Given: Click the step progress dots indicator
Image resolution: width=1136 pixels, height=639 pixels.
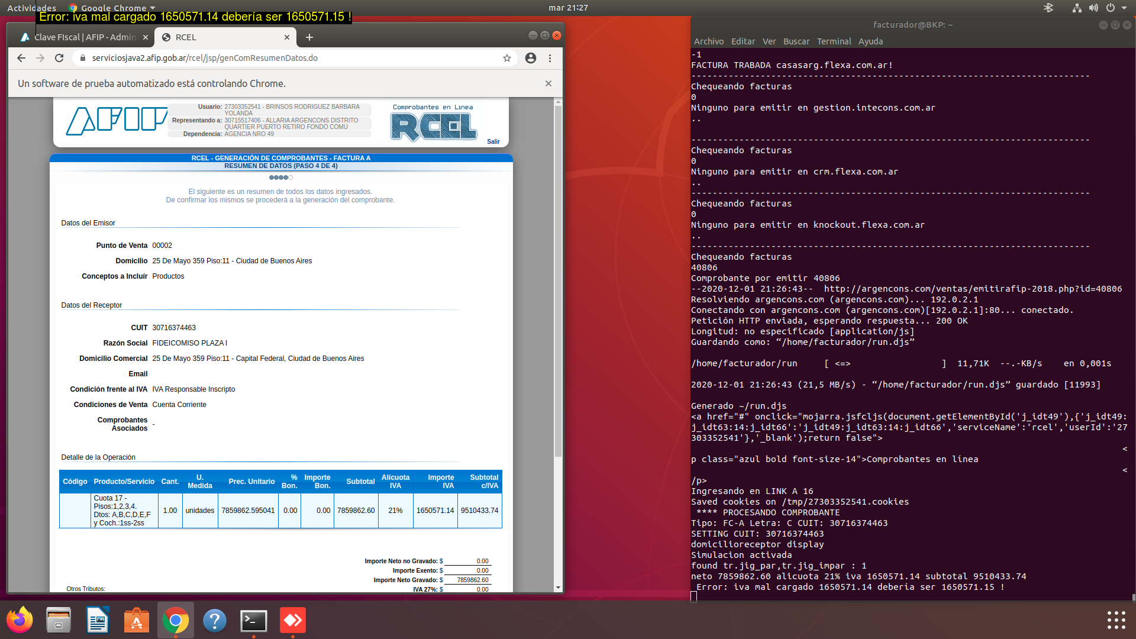Looking at the screenshot, I should pyautogui.click(x=281, y=177).
